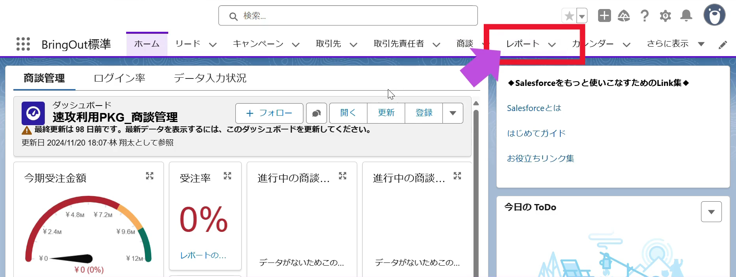Expand the 今期受注金額 chart
This screenshot has width=736, height=277.
[150, 176]
